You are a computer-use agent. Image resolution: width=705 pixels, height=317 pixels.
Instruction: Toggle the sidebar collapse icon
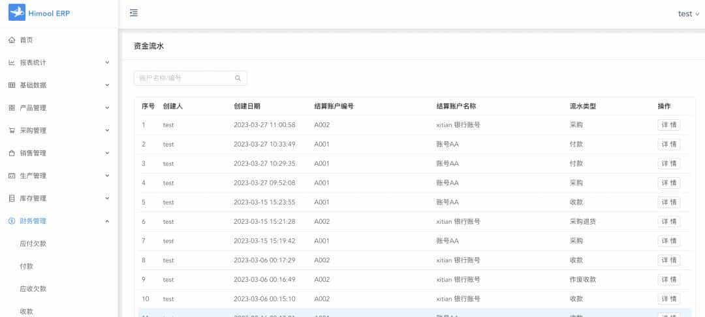click(x=134, y=13)
